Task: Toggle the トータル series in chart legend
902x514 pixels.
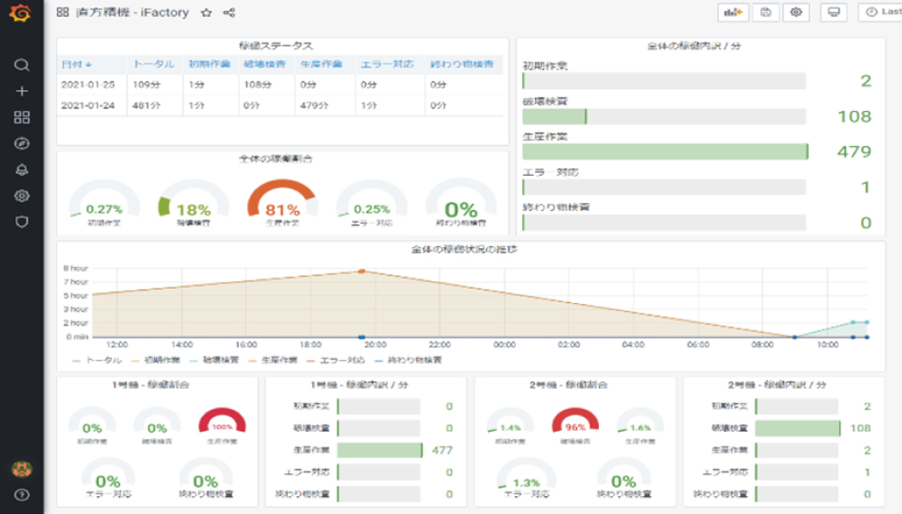Action: pyautogui.click(x=98, y=360)
